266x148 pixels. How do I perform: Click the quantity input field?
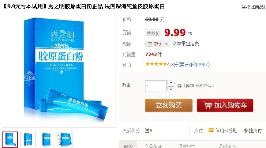click(156, 86)
